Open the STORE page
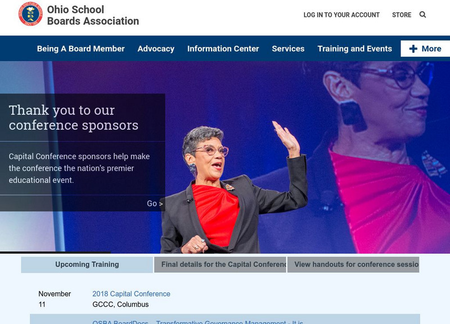This screenshot has height=324, width=450. pos(401,15)
